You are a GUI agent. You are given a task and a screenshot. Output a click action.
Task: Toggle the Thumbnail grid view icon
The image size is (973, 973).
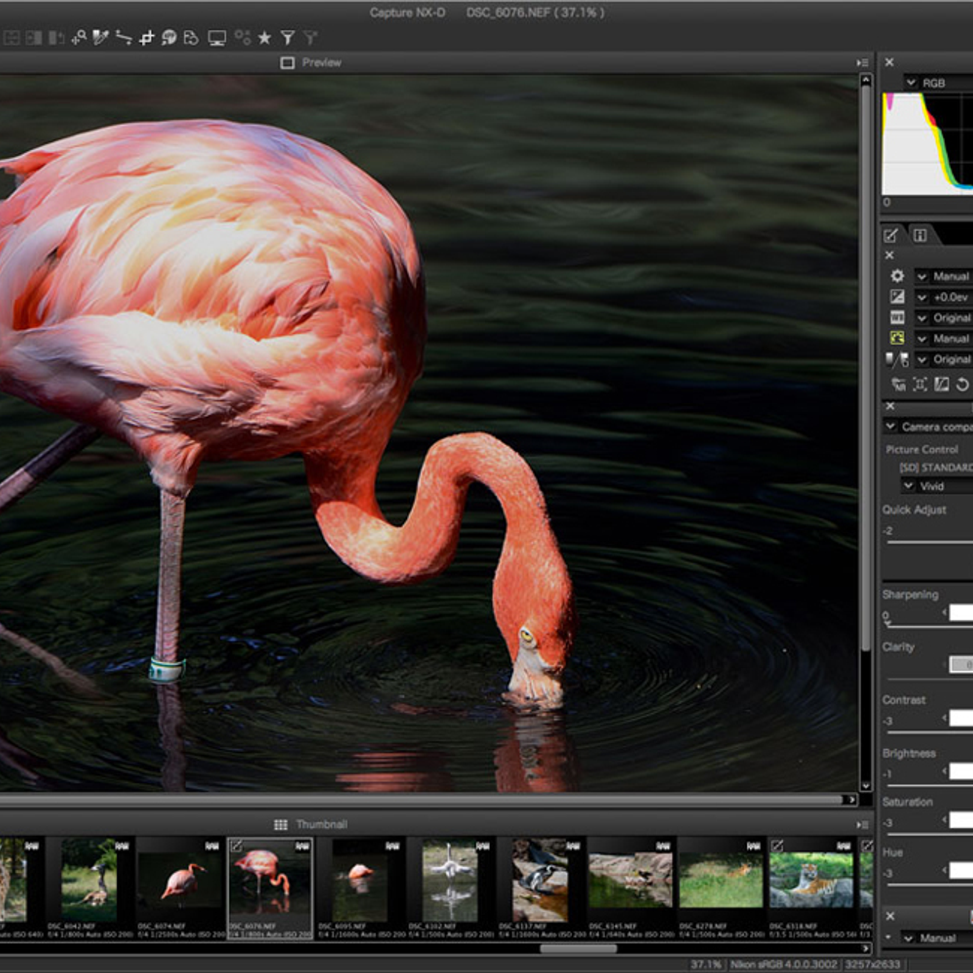click(280, 825)
